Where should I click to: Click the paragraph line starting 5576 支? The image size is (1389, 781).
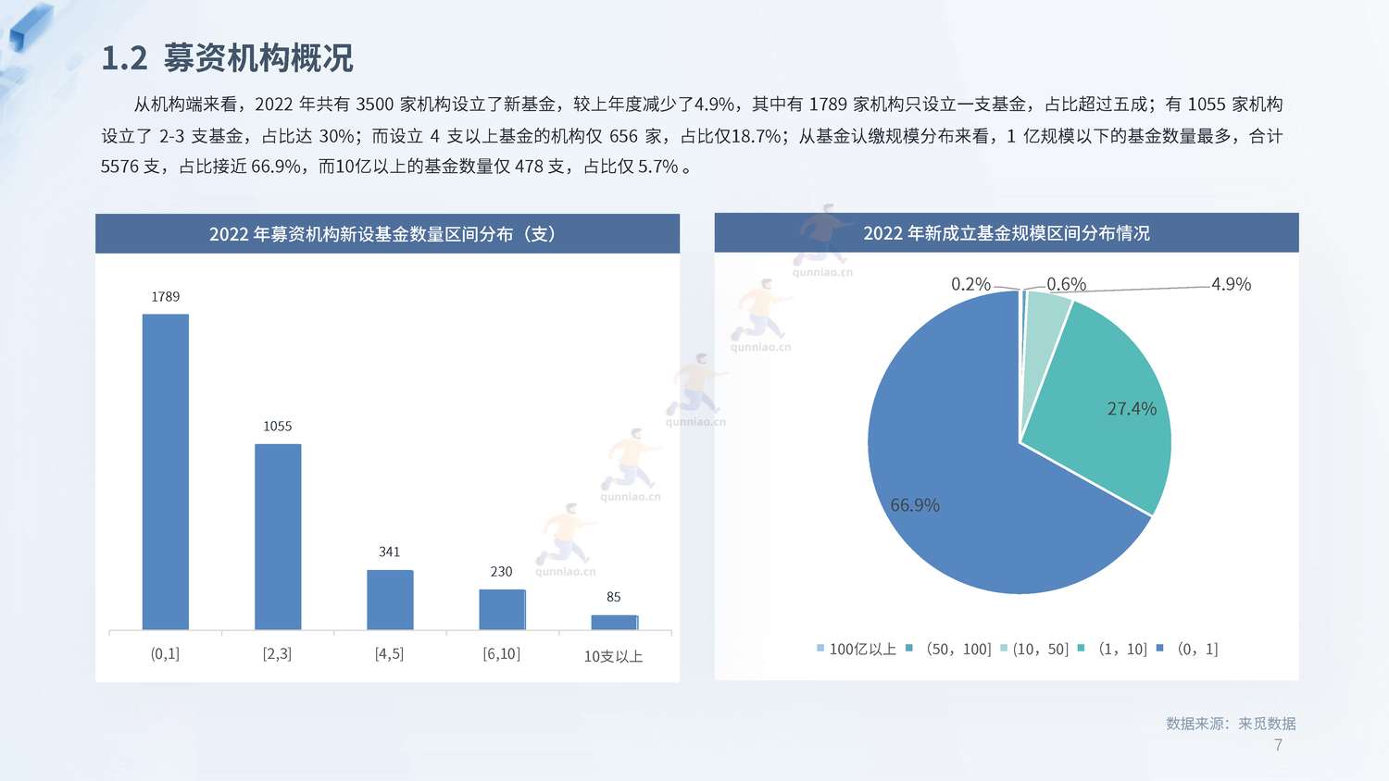pos(396,167)
